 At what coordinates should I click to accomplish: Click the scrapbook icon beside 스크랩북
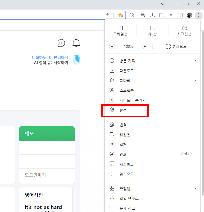point(112,90)
